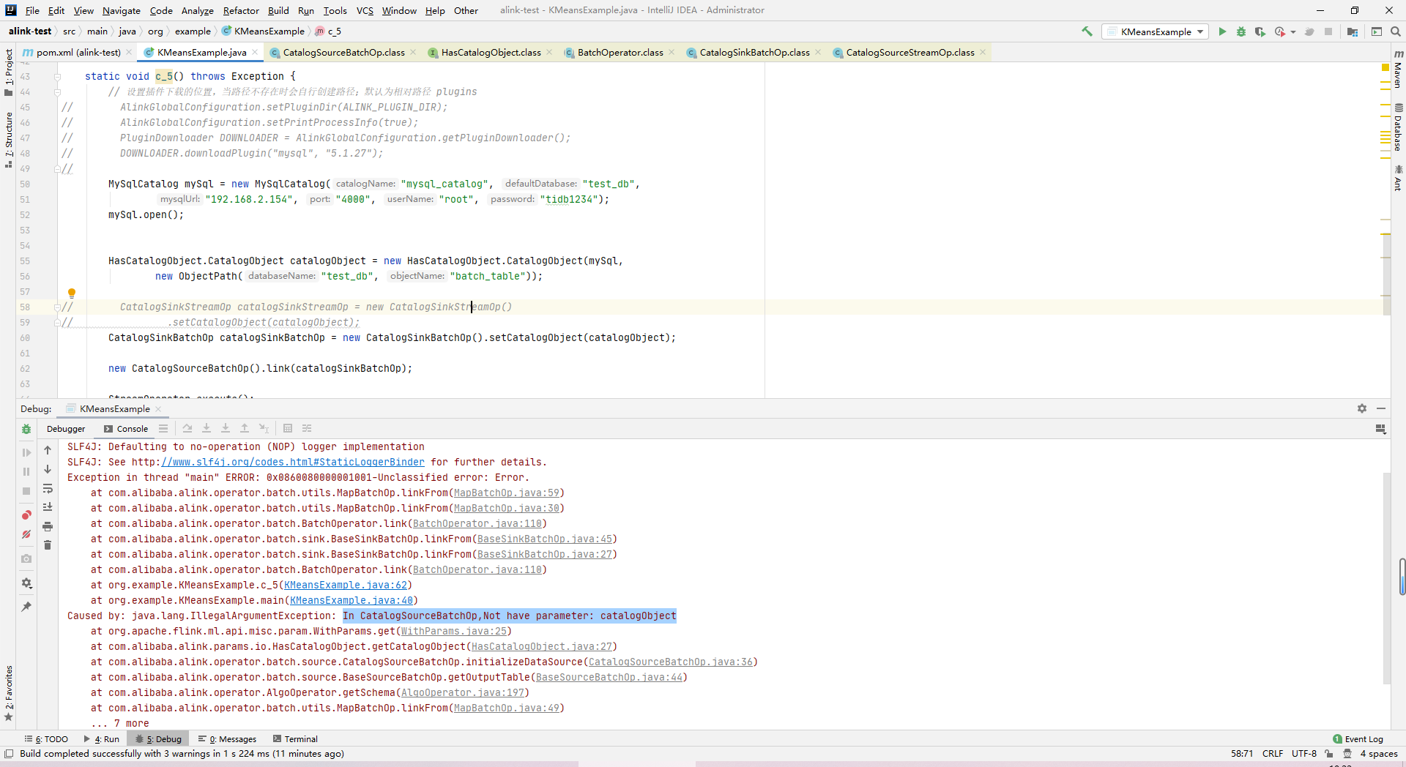Open the CatalogSourceBatchOp.java:36 link
Screen dimensions: 1406x767
(x=670, y=662)
